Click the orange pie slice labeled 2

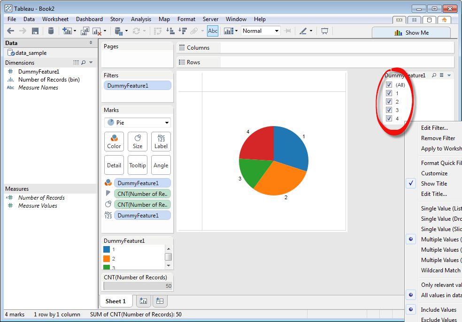click(x=280, y=180)
